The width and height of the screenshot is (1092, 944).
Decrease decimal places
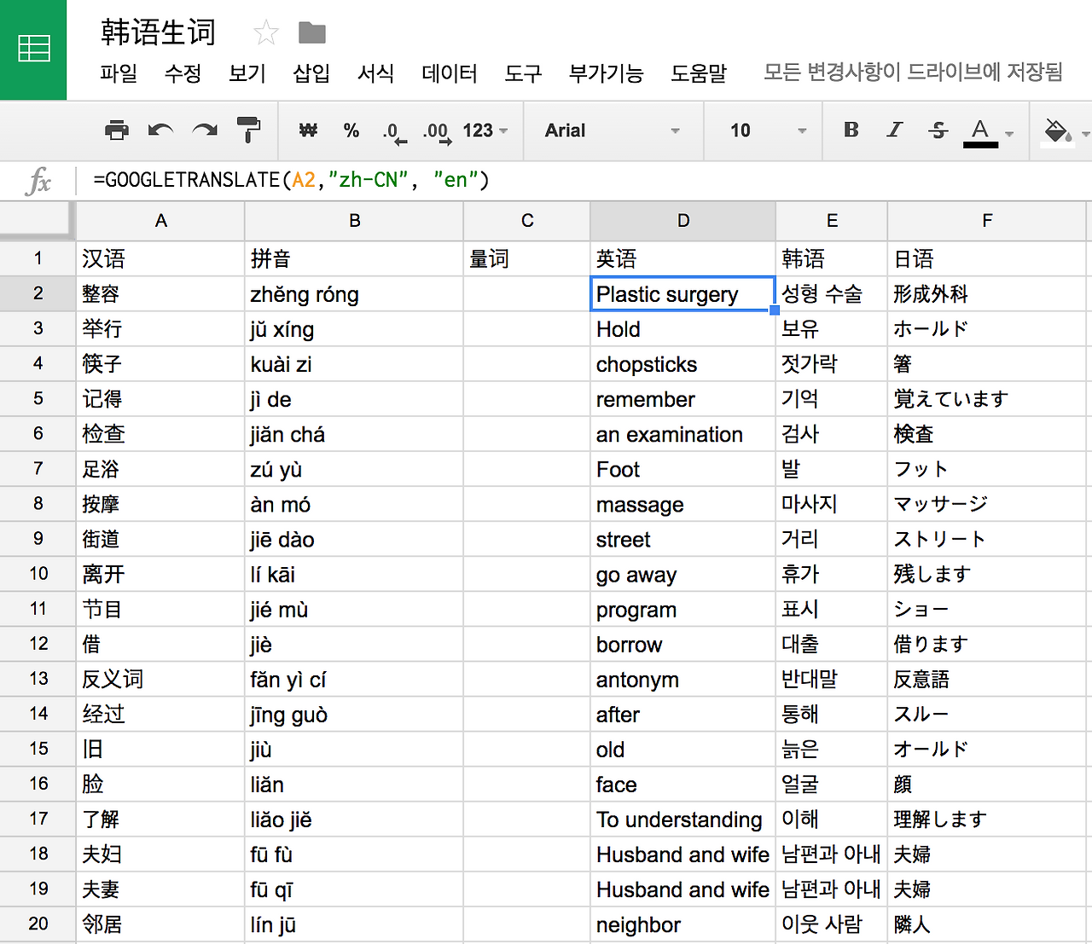click(x=393, y=132)
